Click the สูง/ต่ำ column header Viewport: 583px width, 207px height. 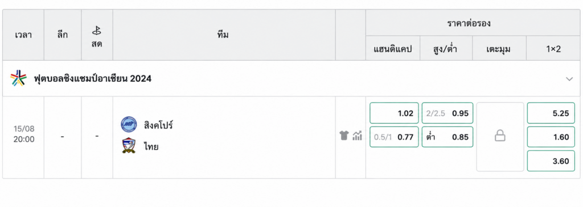(x=446, y=49)
